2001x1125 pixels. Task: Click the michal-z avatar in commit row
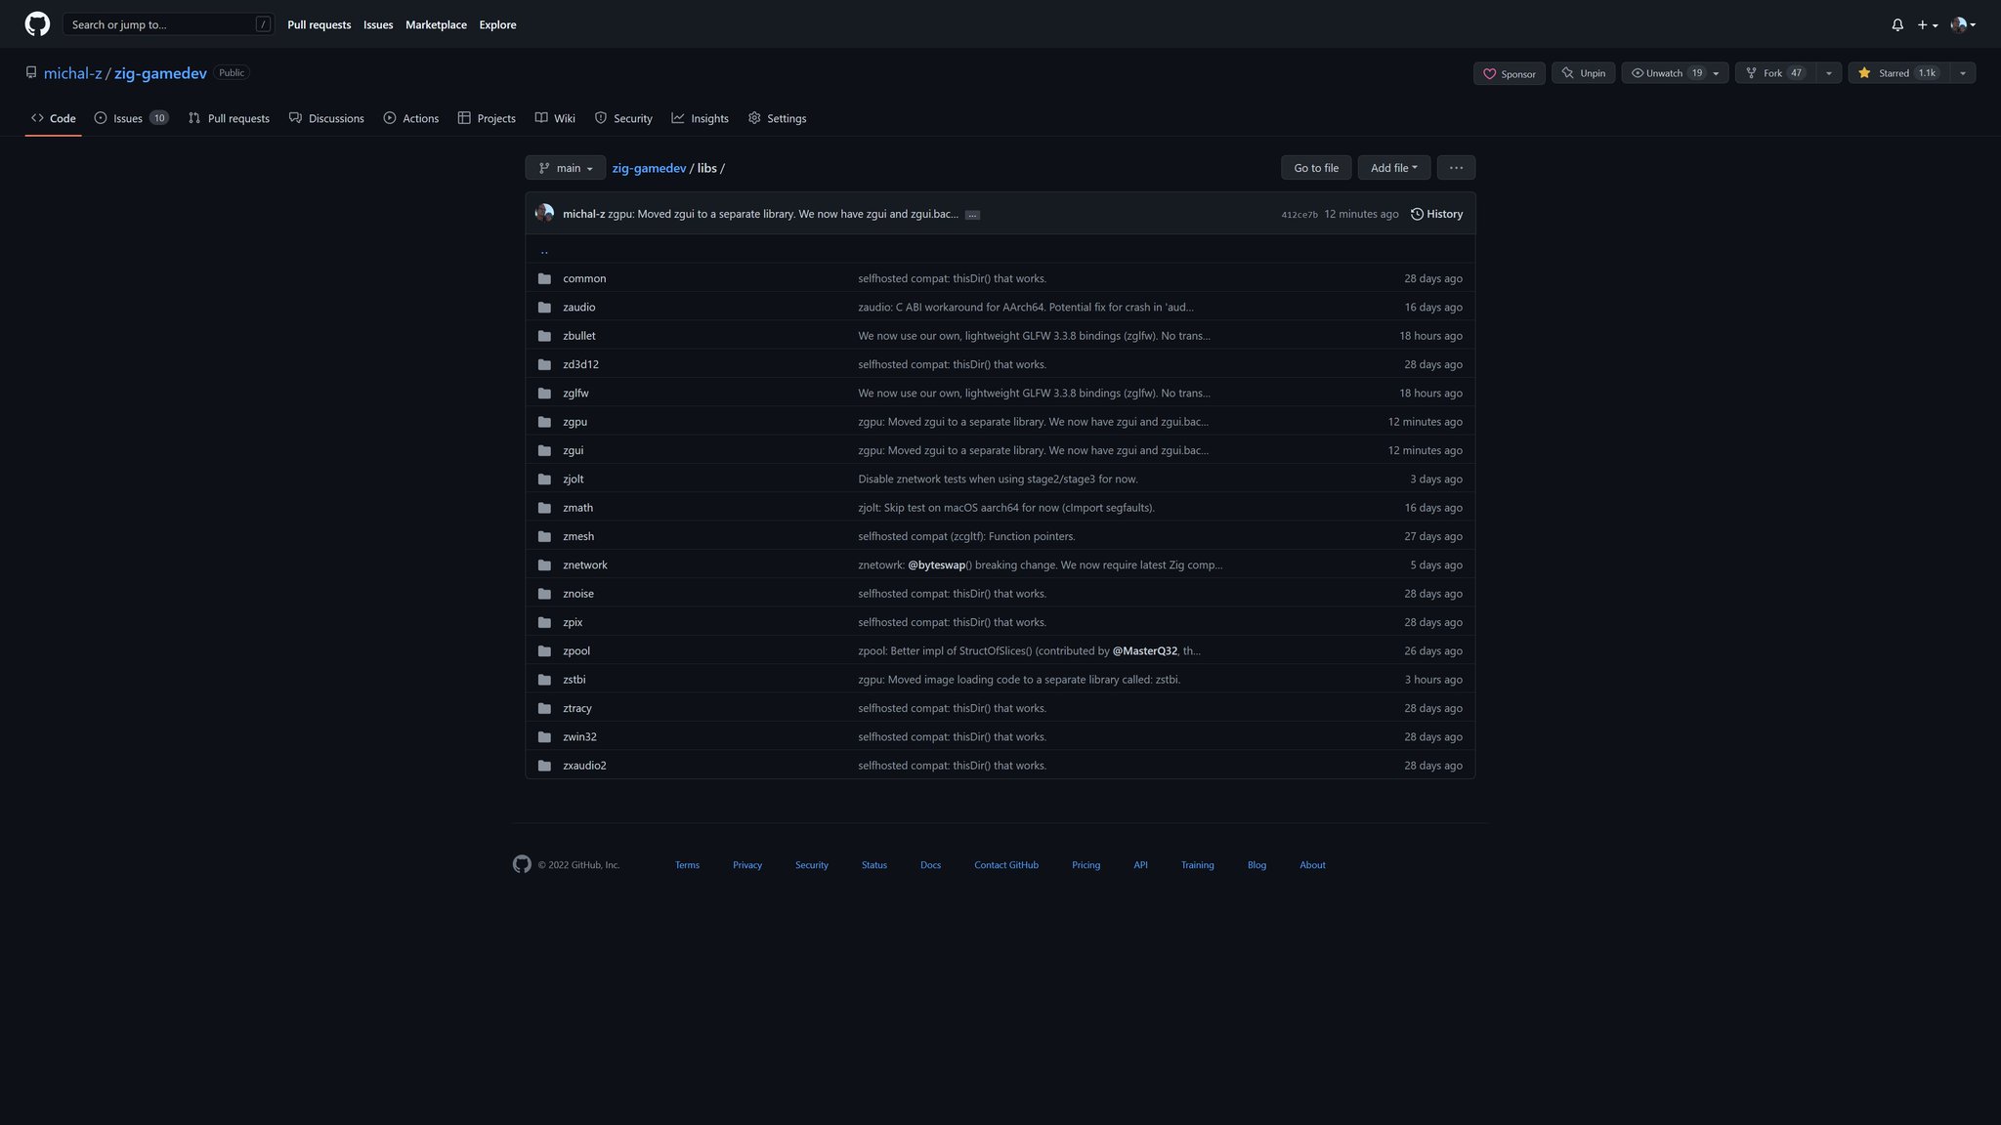[544, 213]
